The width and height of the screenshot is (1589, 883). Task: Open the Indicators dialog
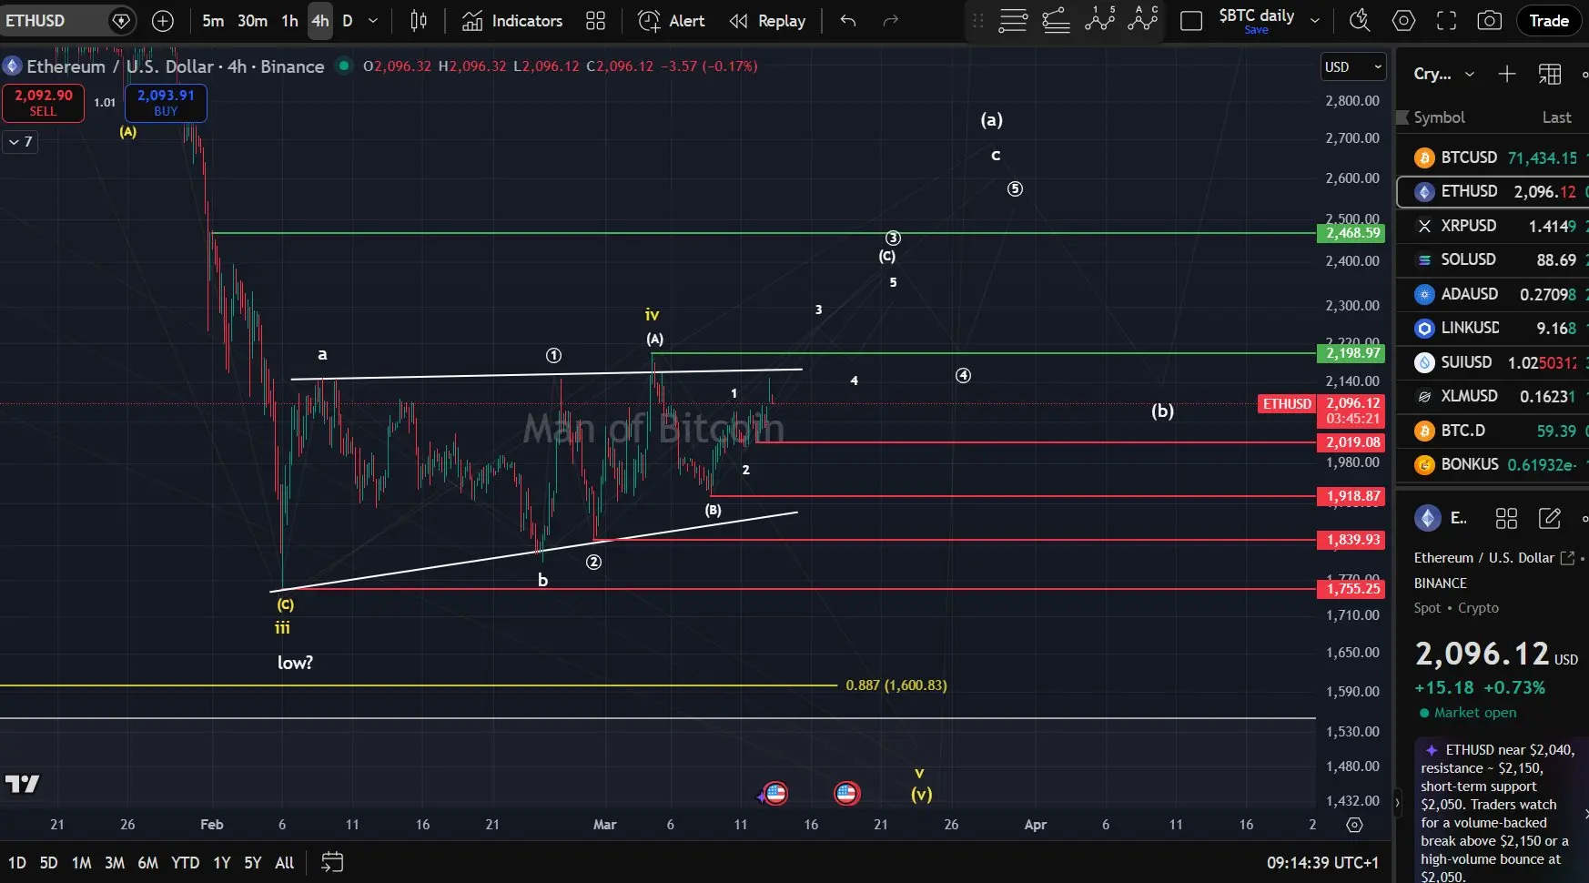click(x=512, y=21)
